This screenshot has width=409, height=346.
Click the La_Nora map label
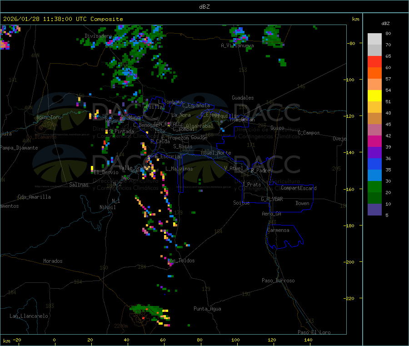click(181, 115)
